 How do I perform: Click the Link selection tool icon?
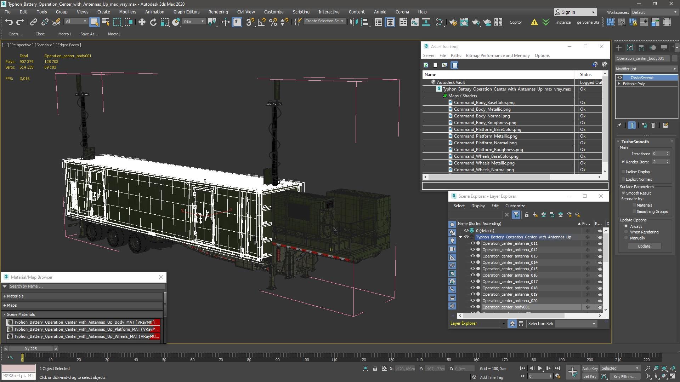click(x=33, y=22)
